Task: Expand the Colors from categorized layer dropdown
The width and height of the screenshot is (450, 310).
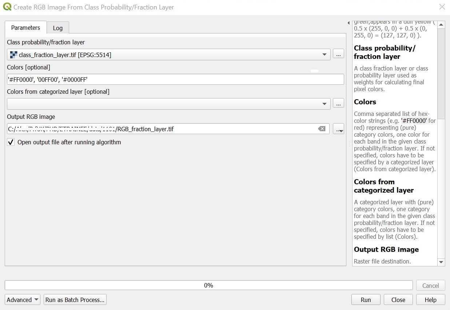Action: point(324,104)
